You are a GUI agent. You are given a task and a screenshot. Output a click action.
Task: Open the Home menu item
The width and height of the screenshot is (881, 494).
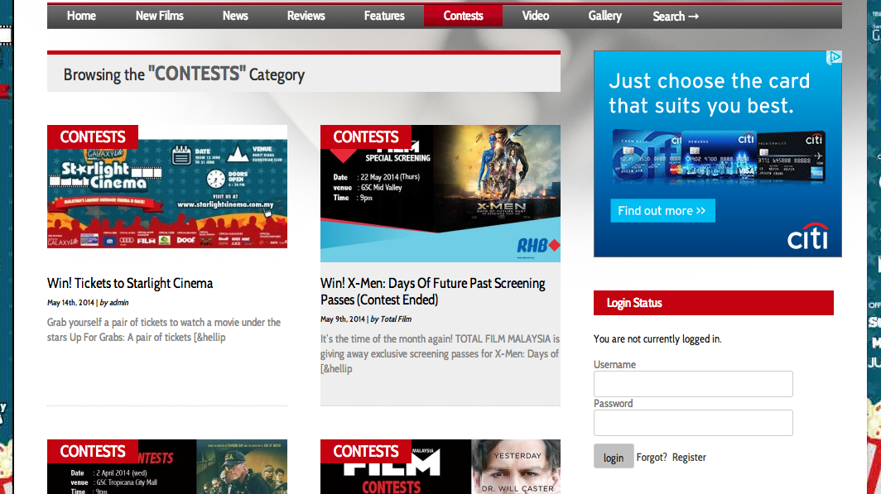81,16
